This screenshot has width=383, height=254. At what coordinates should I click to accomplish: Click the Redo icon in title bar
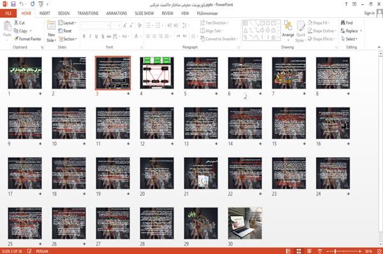pos(33,4)
